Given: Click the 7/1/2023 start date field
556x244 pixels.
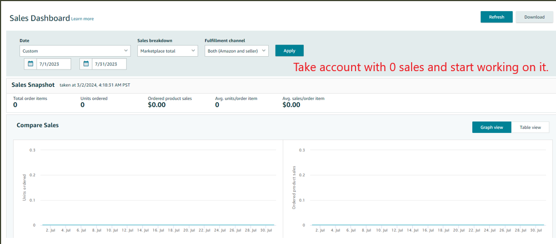Looking at the screenshot, I should [x=53, y=64].
